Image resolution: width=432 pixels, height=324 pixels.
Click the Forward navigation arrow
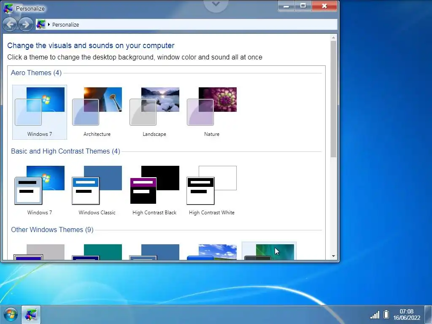(26, 24)
